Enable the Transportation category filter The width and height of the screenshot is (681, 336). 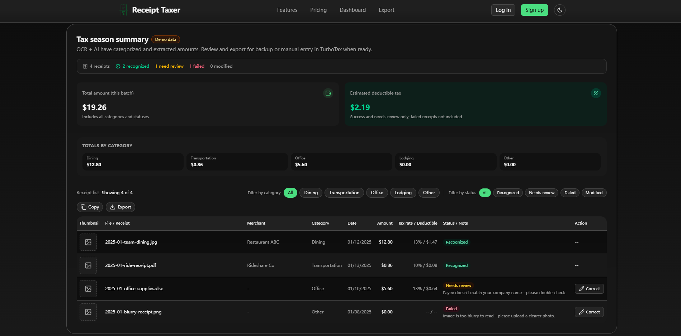344,193
